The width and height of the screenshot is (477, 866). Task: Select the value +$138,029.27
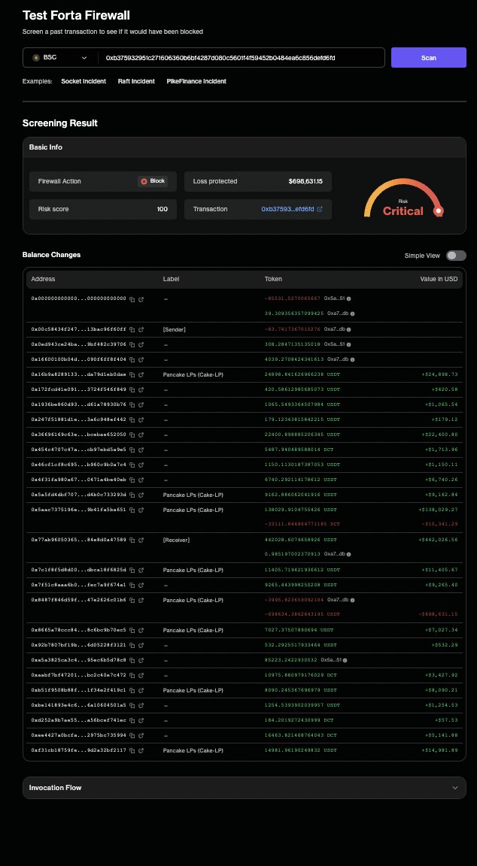(439, 510)
